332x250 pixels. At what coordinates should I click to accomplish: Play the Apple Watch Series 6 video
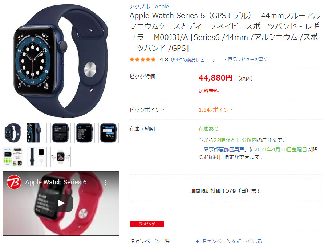coord(61,203)
